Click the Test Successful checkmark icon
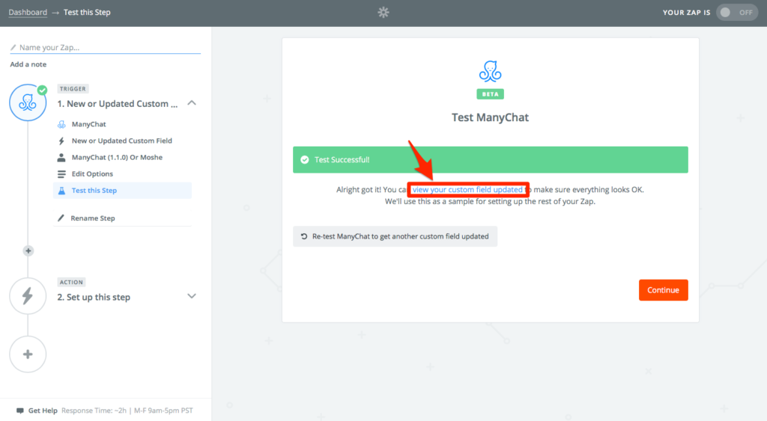This screenshot has height=421, width=767. tap(305, 160)
